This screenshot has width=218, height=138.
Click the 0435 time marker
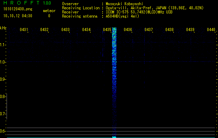tap(107, 29)
